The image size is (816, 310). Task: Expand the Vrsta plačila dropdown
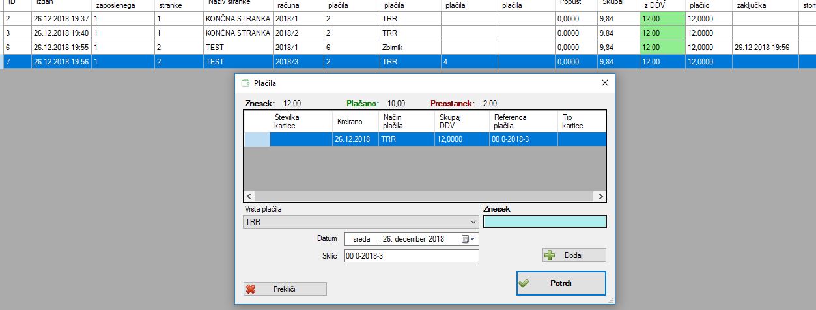473,222
